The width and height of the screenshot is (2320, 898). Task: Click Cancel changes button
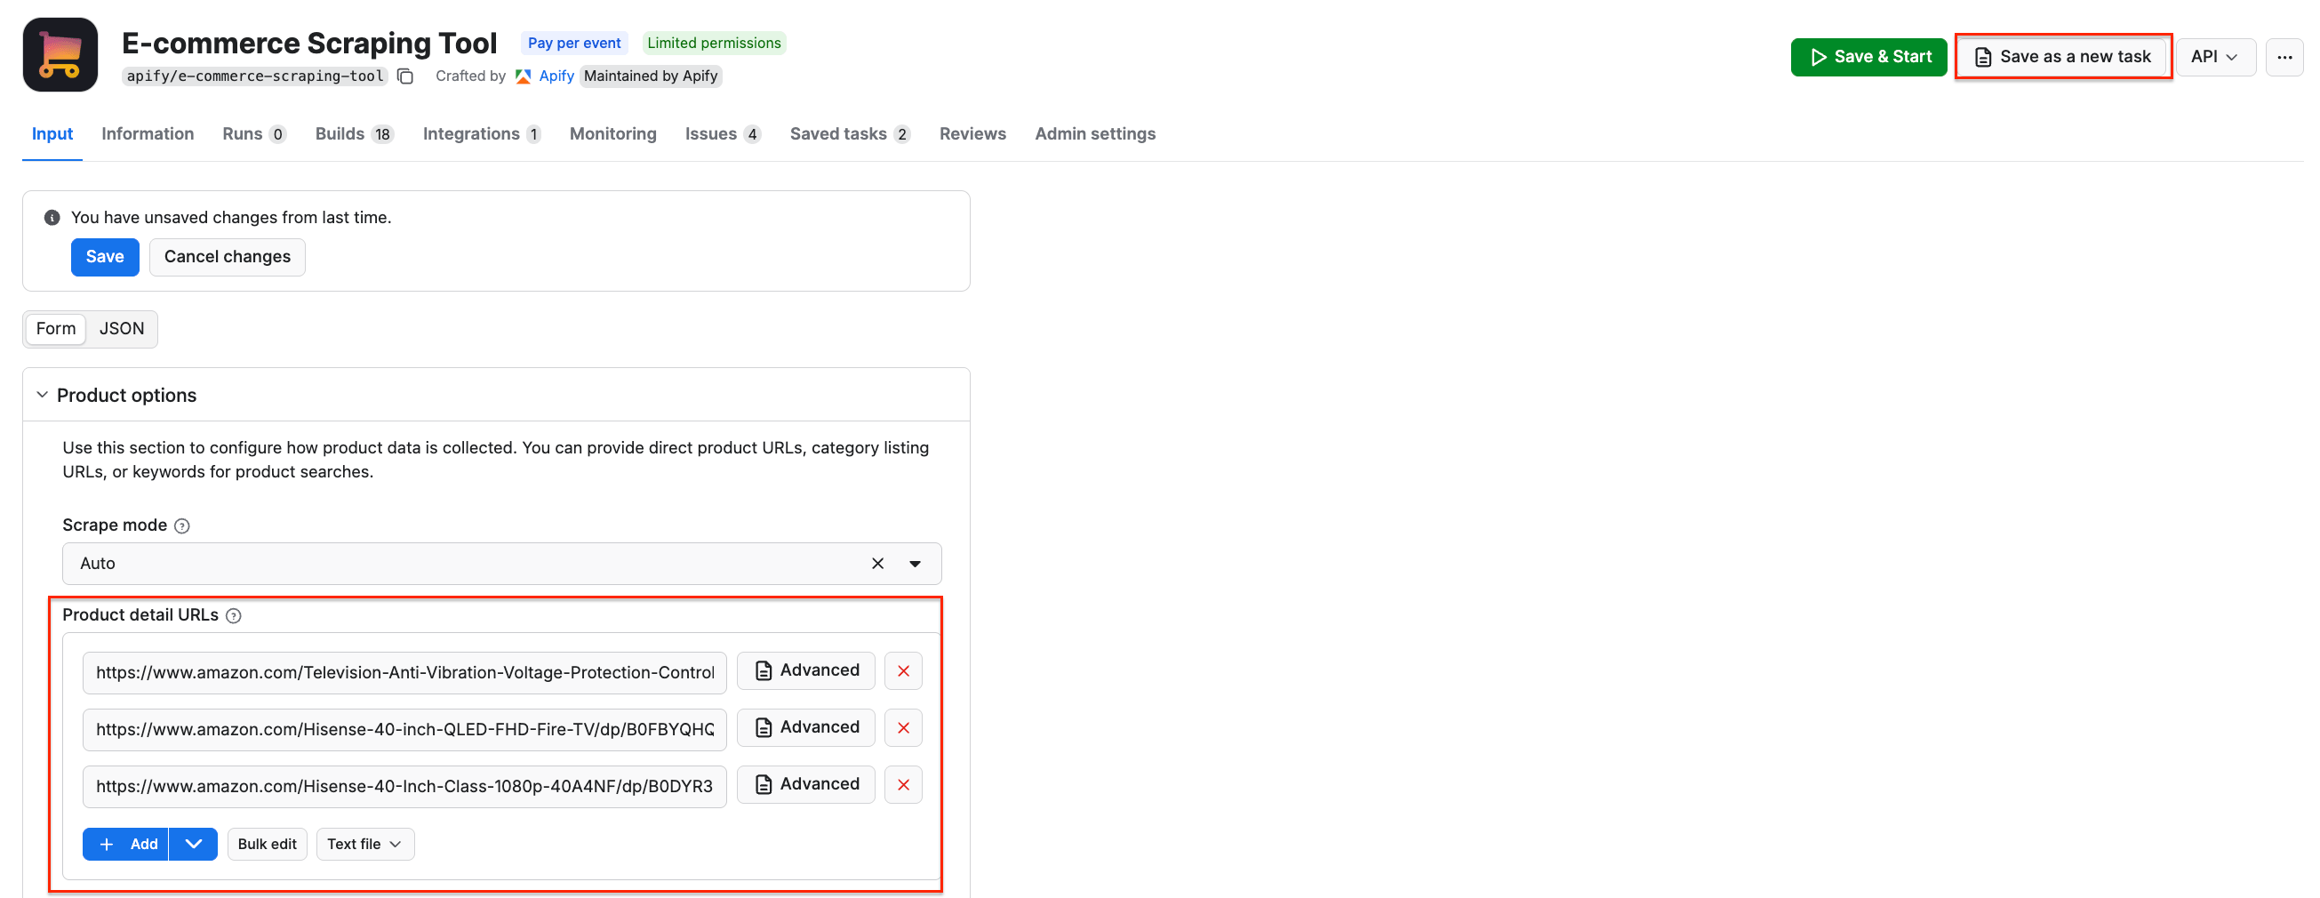pos(227,258)
